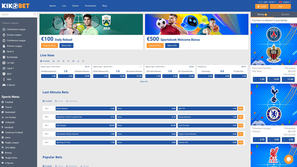Image resolution: width=297 pixels, height=167 pixels.
Task: Open Rugby League in Sports Menu
Action: tap(12, 143)
